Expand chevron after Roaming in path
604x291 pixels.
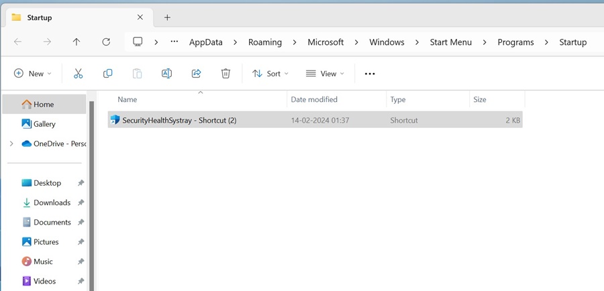click(295, 42)
